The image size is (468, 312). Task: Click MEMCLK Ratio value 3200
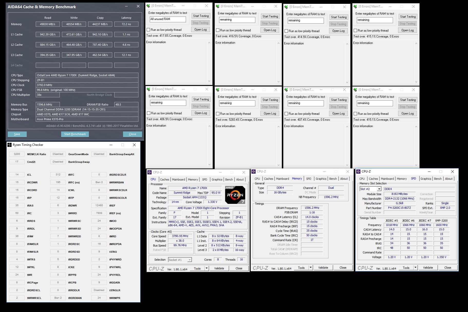(x=17, y=154)
